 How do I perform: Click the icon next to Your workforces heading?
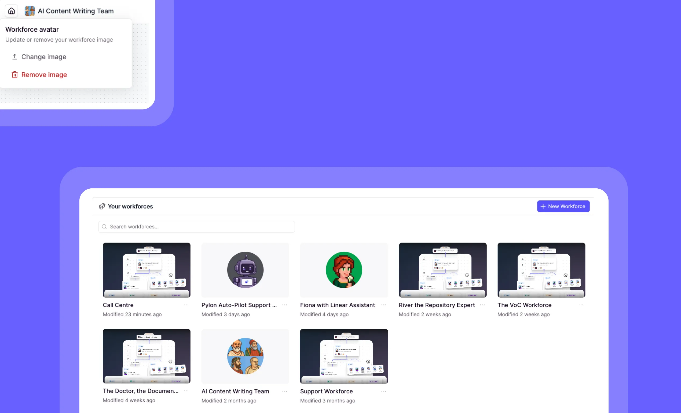102,206
